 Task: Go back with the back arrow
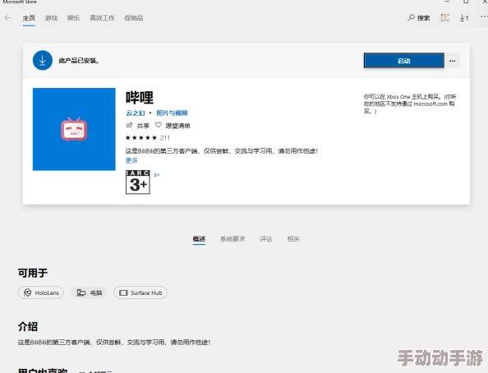pos(7,18)
